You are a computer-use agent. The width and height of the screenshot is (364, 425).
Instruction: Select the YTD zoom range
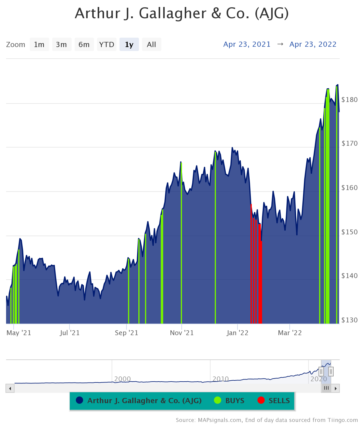pos(106,45)
